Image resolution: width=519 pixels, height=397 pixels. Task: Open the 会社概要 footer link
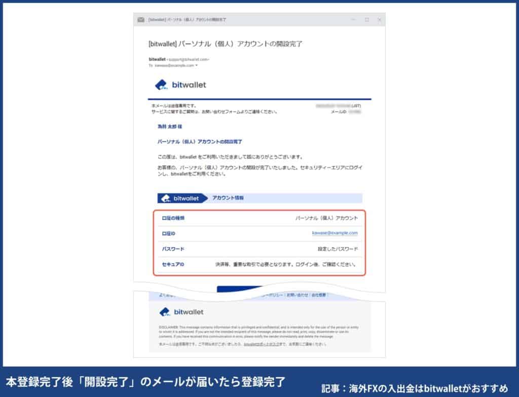(318, 295)
